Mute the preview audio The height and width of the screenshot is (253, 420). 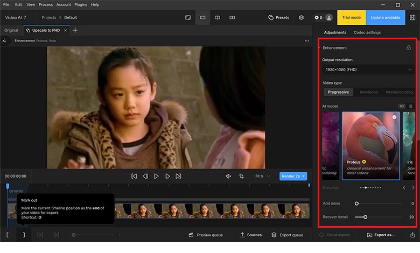click(x=228, y=176)
